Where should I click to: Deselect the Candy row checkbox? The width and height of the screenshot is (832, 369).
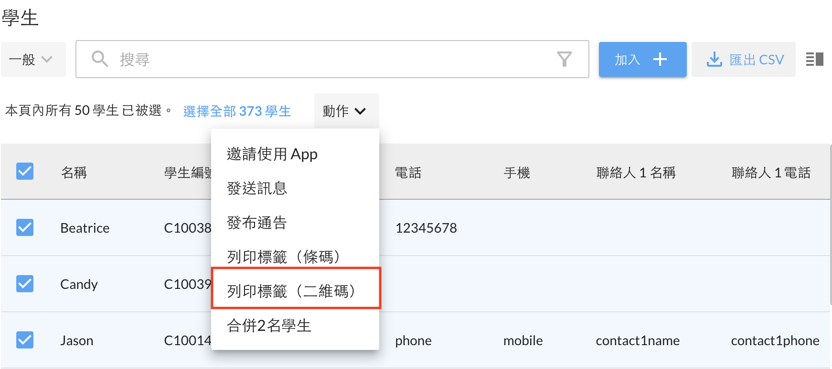point(25,284)
